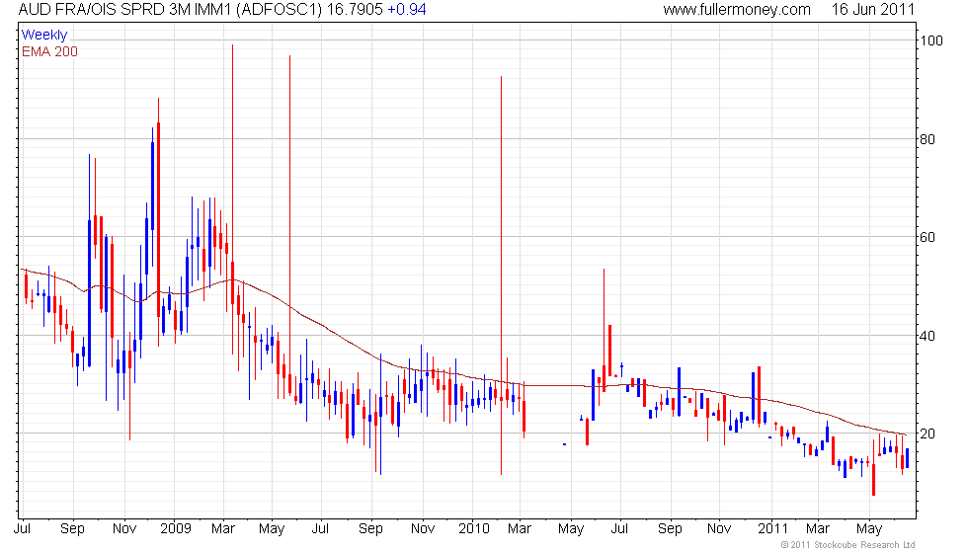This screenshot has height=553, width=968.
Task: Click the ADFOSC1 ticker symbol in title
Action: click(279, 10)
